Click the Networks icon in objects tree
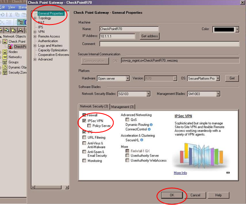Viewport: 246px width, 205px height. point(5,57)
